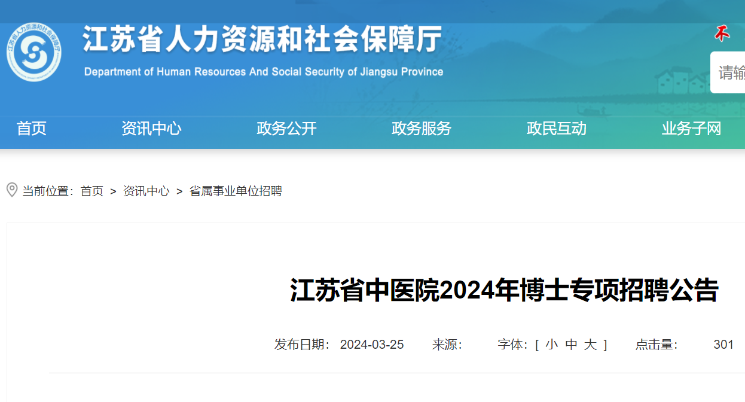
Task: Click the view count 301
Action: (x=723, y=345)
